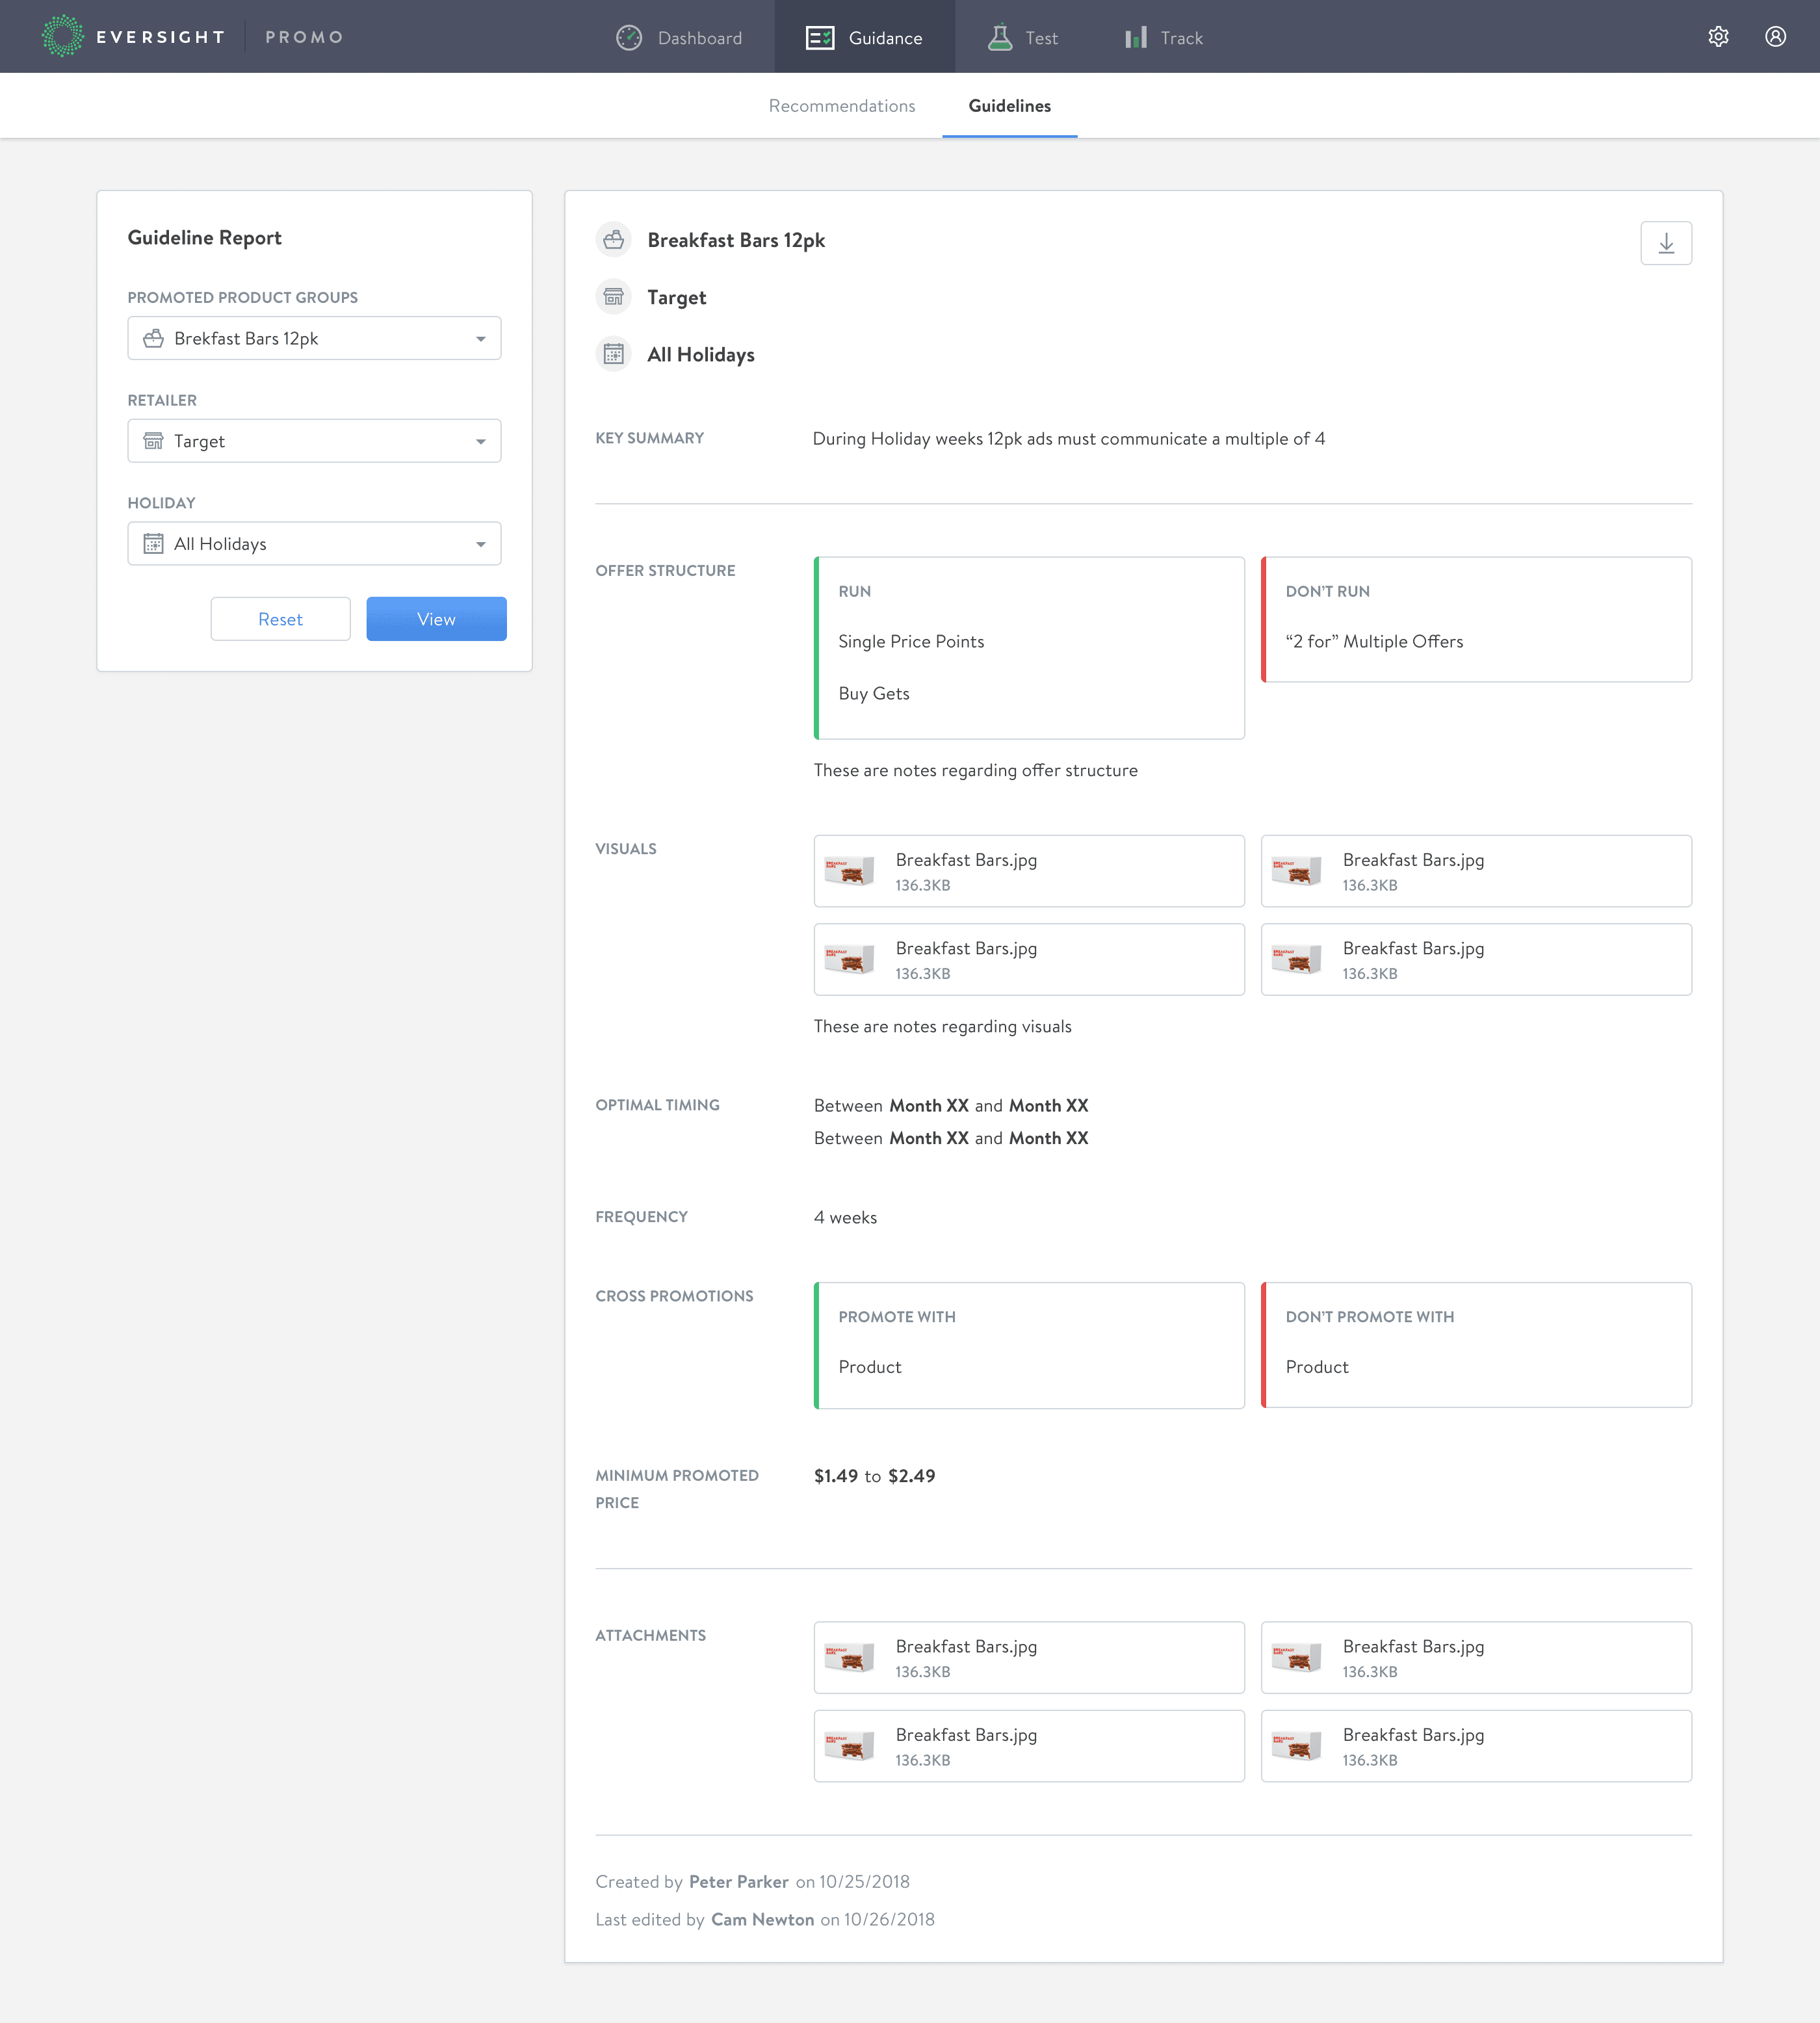This screenshot has height=2023, width=1820.
Task: Click the basket icon in product groups dropdown
Action: [153, 339]
